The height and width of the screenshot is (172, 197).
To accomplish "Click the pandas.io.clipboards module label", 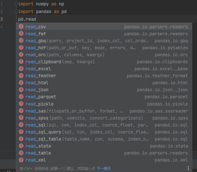I will tap(162, 62).
